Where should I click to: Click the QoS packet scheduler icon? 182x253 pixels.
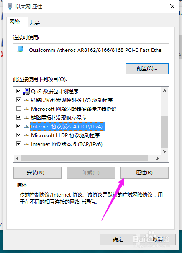click(27, 91)
